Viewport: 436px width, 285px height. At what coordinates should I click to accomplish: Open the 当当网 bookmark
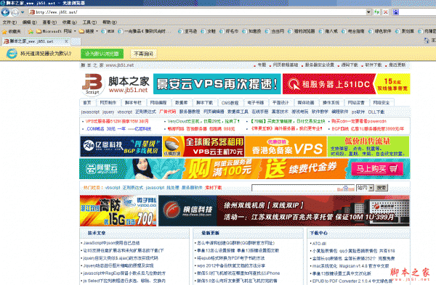pos(275,31)
